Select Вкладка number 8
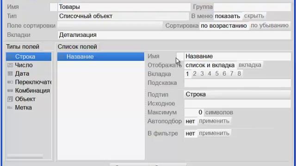The image size is (296, 166). [239, 74]
